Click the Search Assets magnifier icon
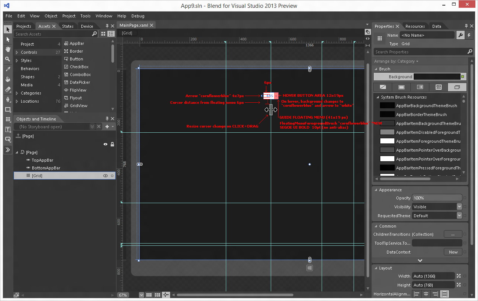Screen dimensions: 478x301 (94, 34)
